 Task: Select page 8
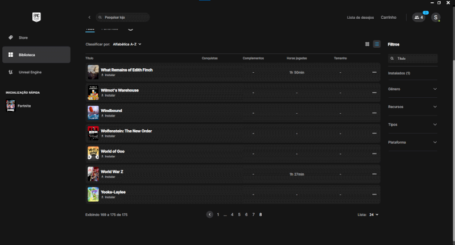260,214
